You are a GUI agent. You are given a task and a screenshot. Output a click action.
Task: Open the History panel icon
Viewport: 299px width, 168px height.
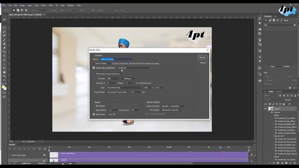point(260,19)
